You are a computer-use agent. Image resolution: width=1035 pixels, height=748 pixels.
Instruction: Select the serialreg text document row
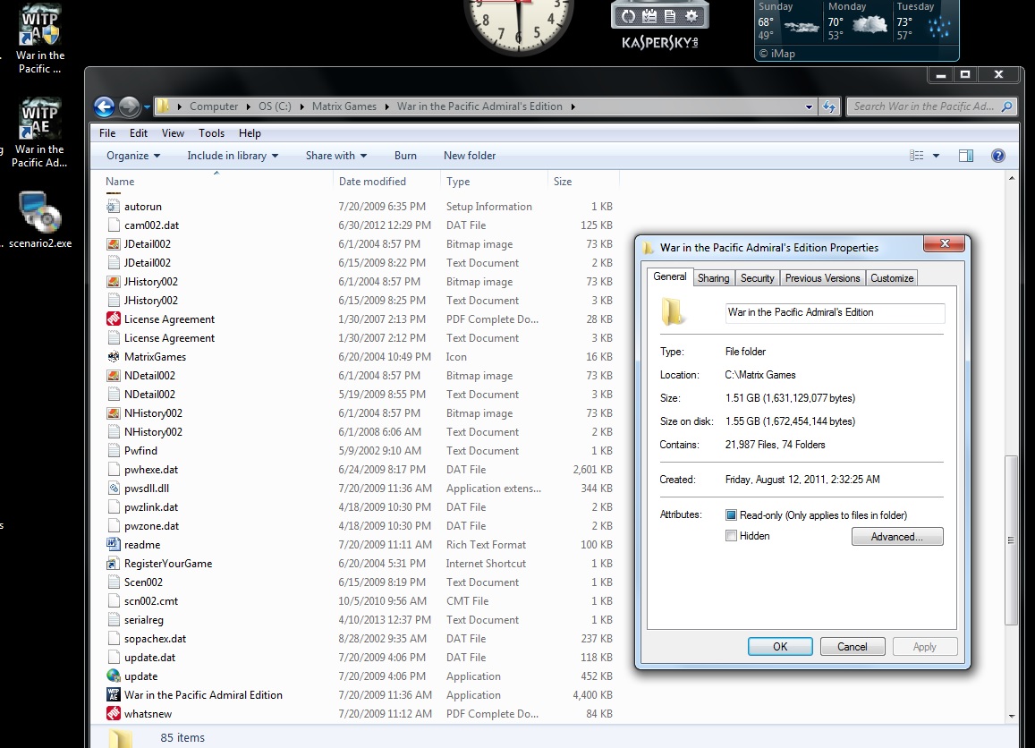point(360,620)
